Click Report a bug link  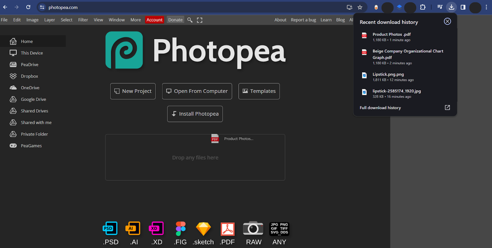point(303,20)
